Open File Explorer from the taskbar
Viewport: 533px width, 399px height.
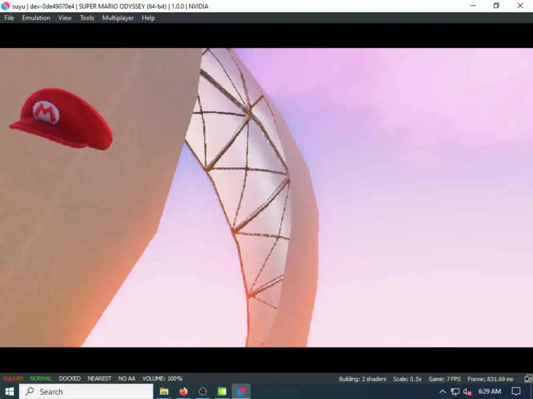tap(164, 392)
